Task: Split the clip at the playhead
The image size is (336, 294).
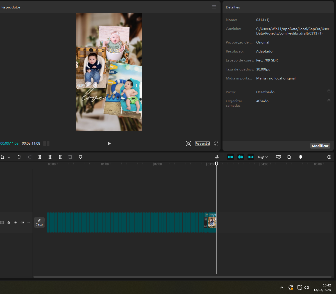Action: click(x=40, y=157)
